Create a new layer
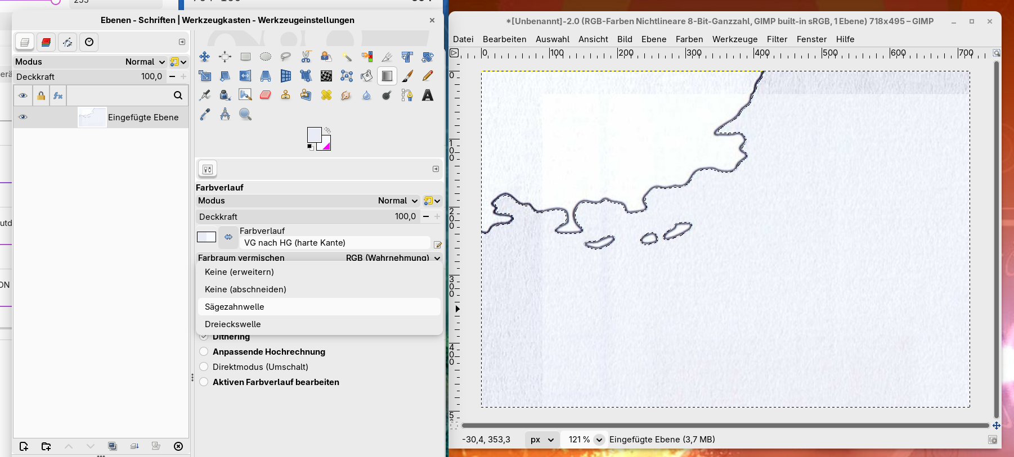The height and width of the screenshot is (457, 1014). coord(24,446)
